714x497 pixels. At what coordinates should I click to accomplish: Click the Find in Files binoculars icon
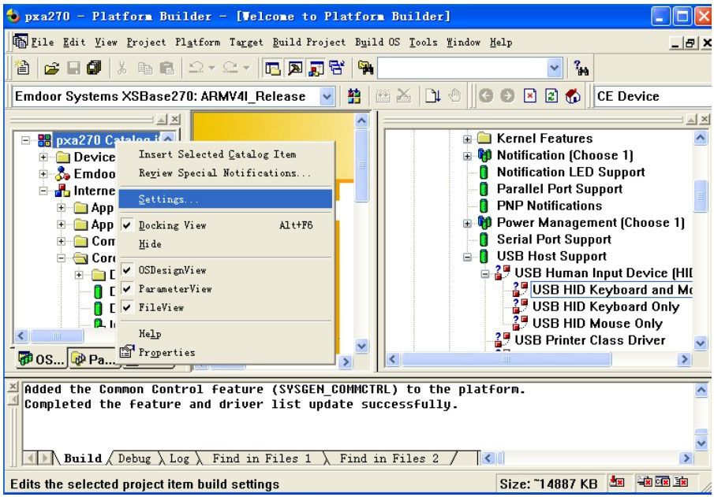(x=365, y=69)
